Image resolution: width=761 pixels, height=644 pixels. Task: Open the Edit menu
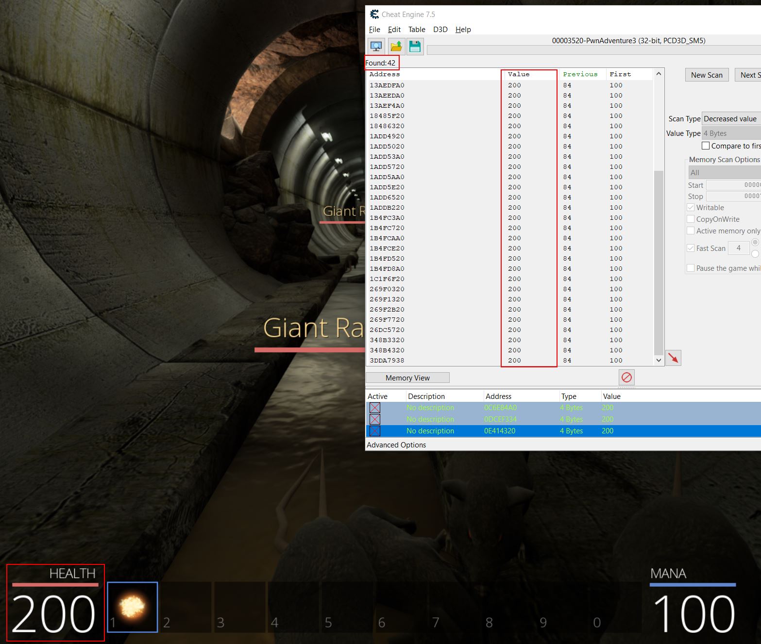point(394,30)
